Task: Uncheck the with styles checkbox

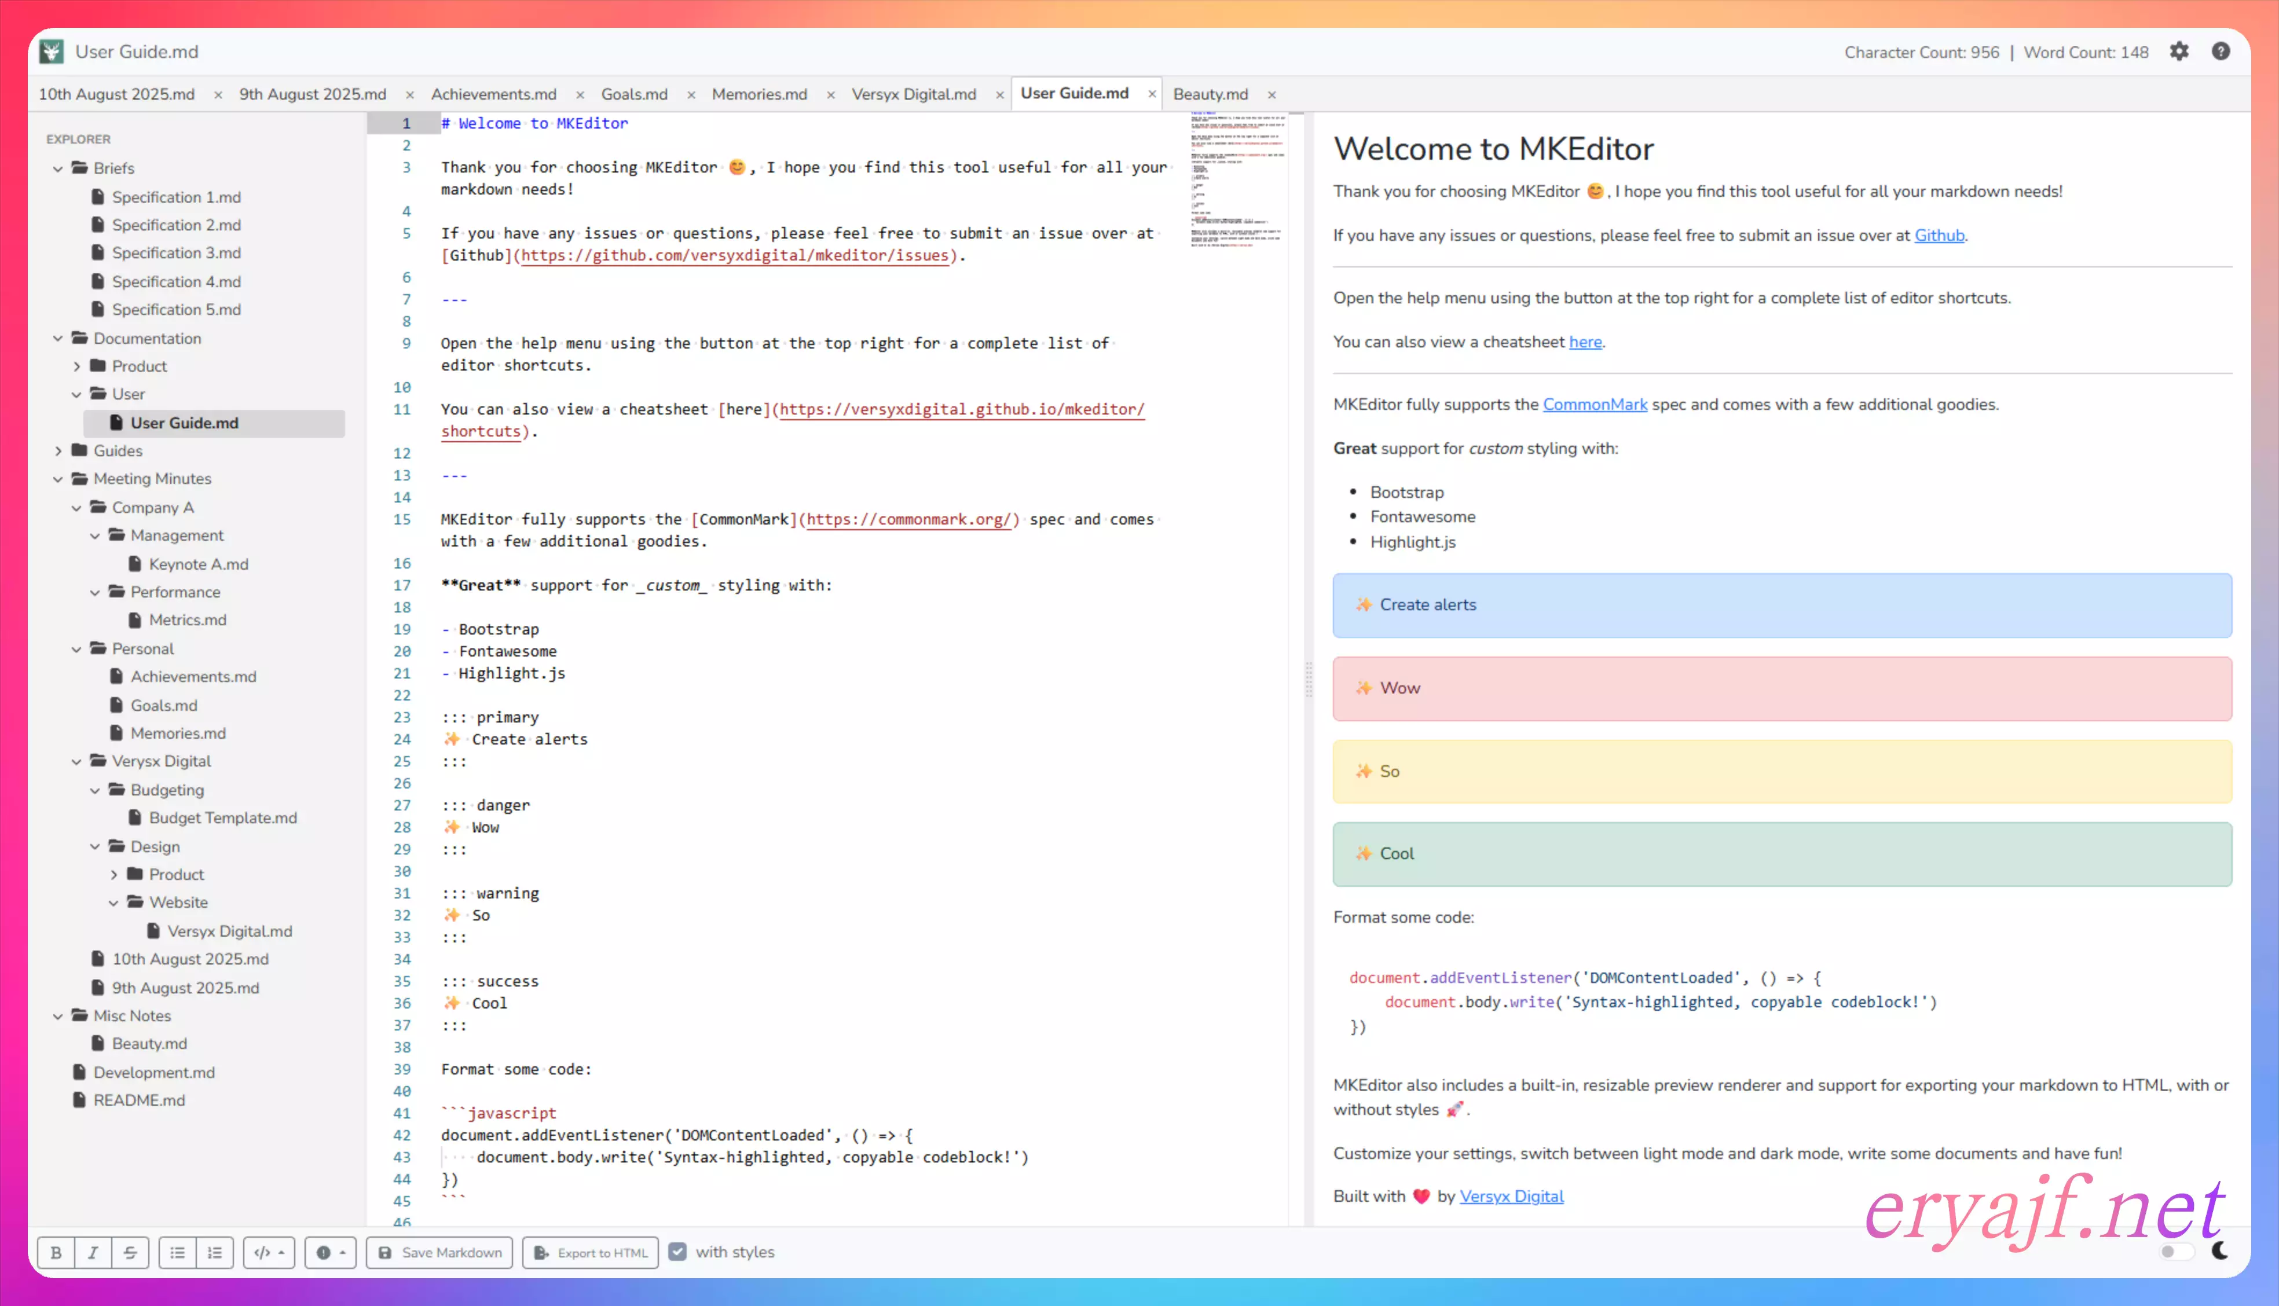Action: (x=678, y=1251)
